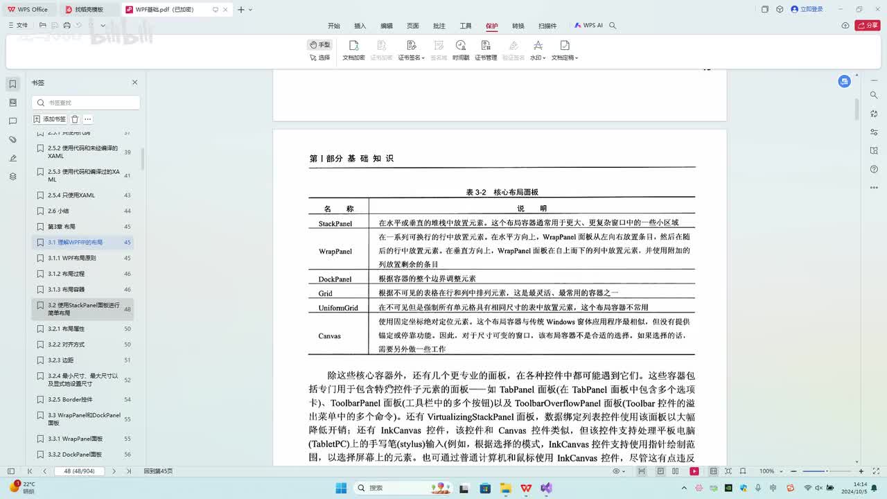The width and height of the screenshot is (887, 499).
Task: Select the 手型 hand tool
Action: point(319,44)
